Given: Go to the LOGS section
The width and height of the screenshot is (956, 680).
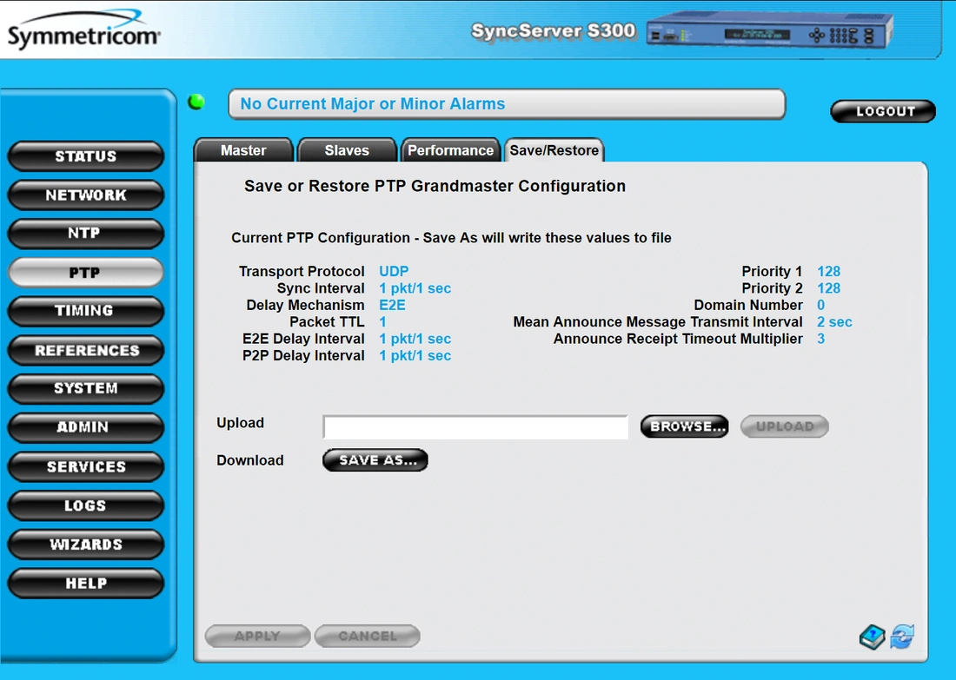Looking at the screenshot, I should click(85, 505).
